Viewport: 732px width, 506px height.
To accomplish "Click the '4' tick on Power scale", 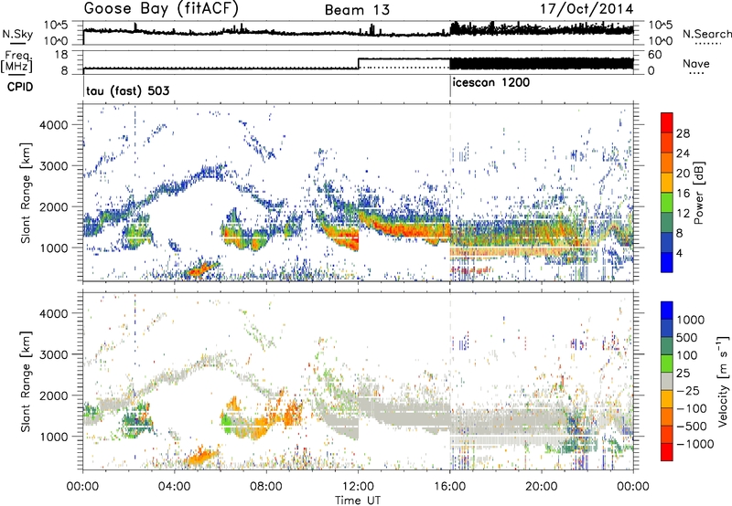I will 679,253.
